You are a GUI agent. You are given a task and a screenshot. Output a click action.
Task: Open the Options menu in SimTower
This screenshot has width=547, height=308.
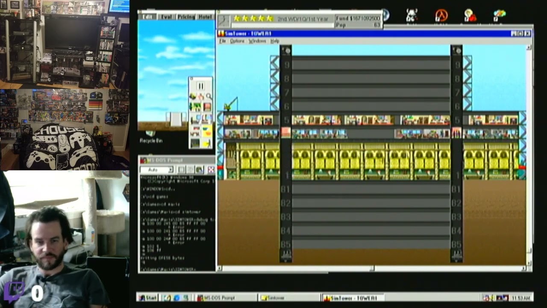click(x=237, y=41)
